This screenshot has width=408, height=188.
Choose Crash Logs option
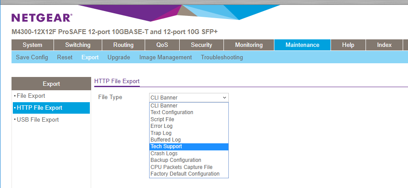189,153
